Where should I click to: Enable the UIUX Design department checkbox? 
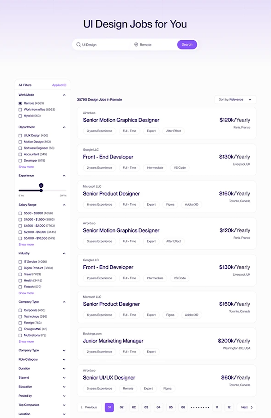point(20,135)
